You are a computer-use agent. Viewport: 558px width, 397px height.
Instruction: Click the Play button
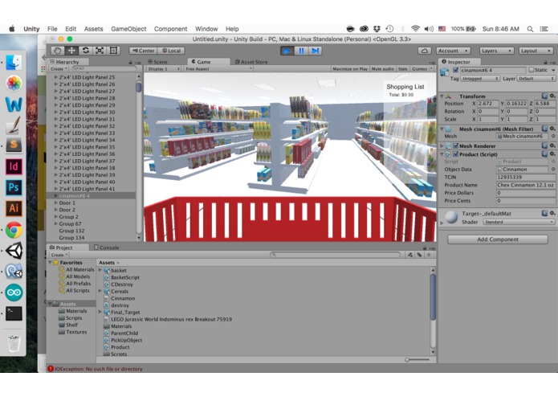(287, 51)
